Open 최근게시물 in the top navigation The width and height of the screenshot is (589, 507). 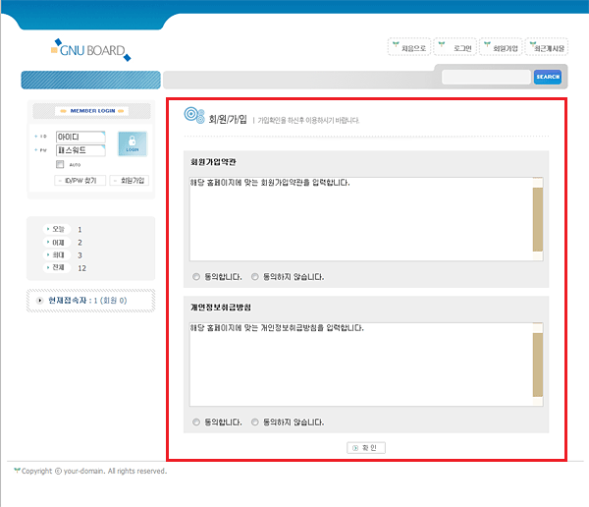pos(546,47)
